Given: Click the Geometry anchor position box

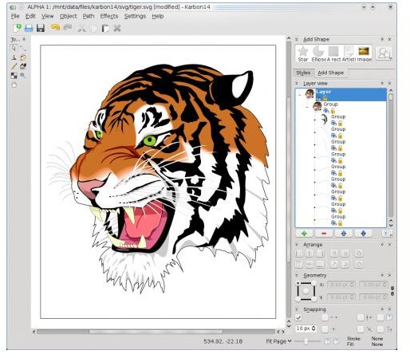Looking at the screenshot, I should pyautogui.click(x=306, y=291).
